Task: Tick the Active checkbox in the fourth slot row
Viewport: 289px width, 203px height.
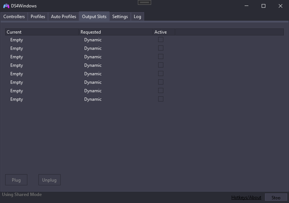Action: [x=161, y=65]
